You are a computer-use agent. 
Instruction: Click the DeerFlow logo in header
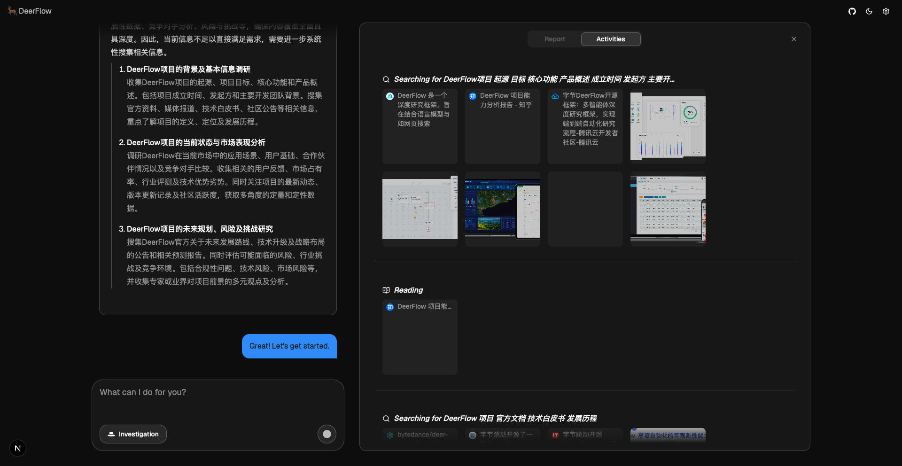point(30,11)
